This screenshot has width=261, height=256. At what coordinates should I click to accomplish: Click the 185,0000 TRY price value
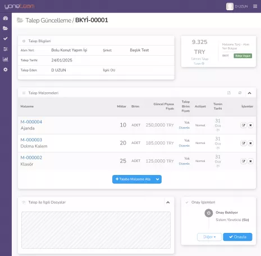click(160, 143)
